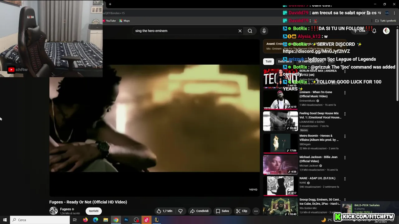Start voice search with microphone icon
This screenshot has height=224, width=399.
tap(264, 31)
